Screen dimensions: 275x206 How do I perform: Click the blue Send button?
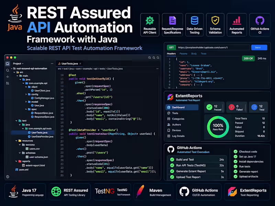point(259,47)
